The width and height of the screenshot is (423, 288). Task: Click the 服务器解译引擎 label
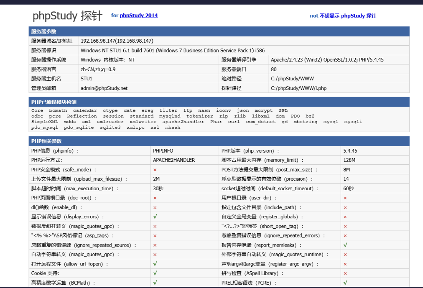coord(239,60)
